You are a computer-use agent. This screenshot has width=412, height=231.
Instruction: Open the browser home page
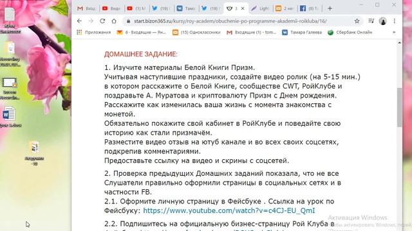[114, 21]
